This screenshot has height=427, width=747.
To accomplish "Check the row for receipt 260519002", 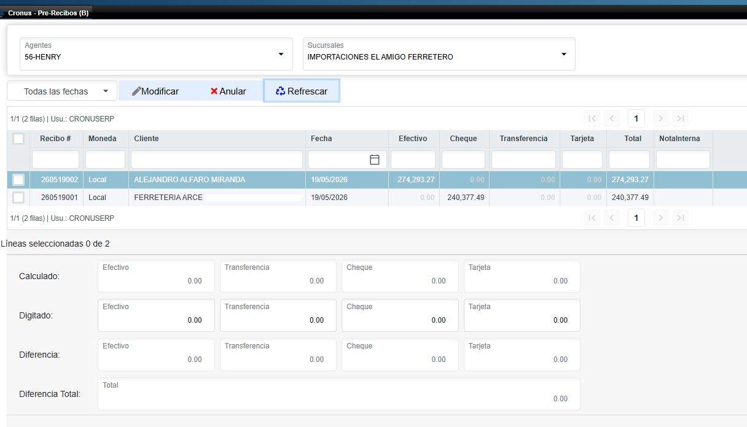I will [x=18, y=180].
